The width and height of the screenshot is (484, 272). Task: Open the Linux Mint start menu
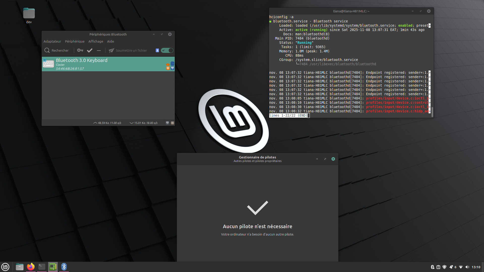pos(5,267)
